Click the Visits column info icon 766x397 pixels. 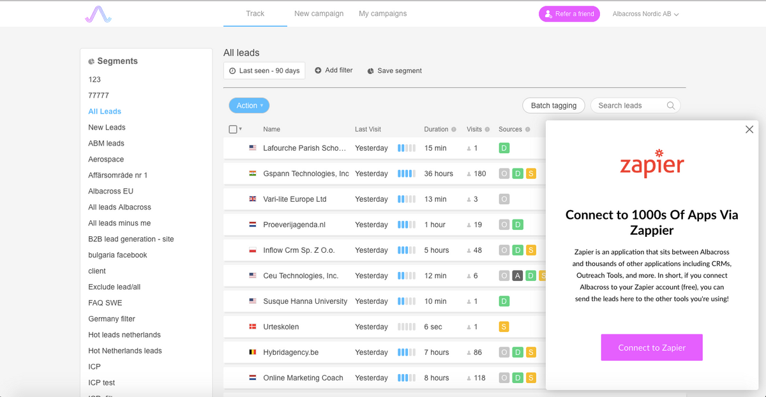click(487, 130)
